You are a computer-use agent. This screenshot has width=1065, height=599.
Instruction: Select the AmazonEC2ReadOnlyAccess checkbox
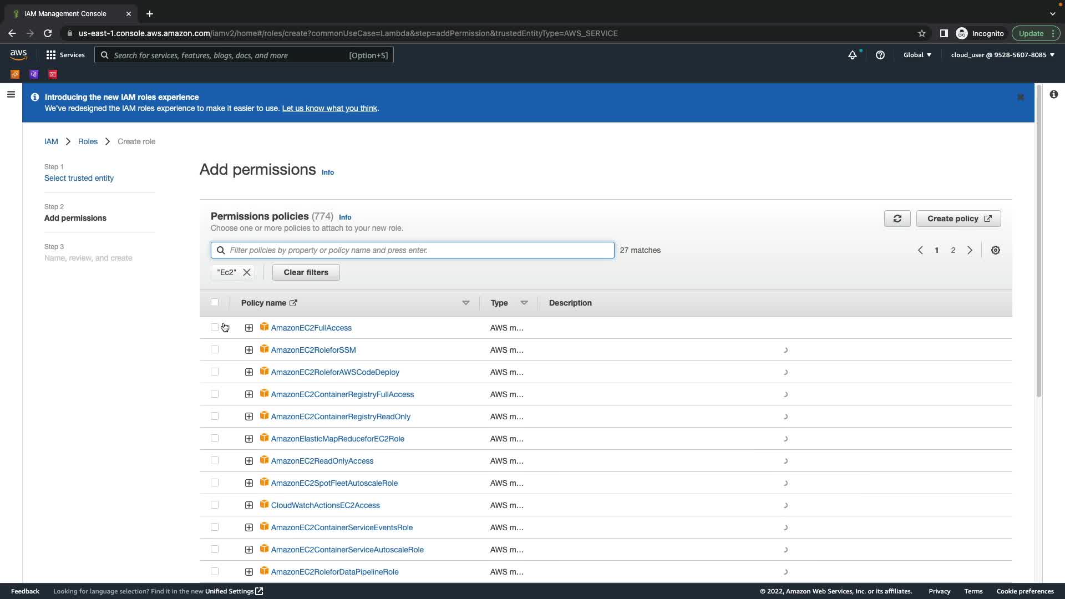[x=215, y=461]
